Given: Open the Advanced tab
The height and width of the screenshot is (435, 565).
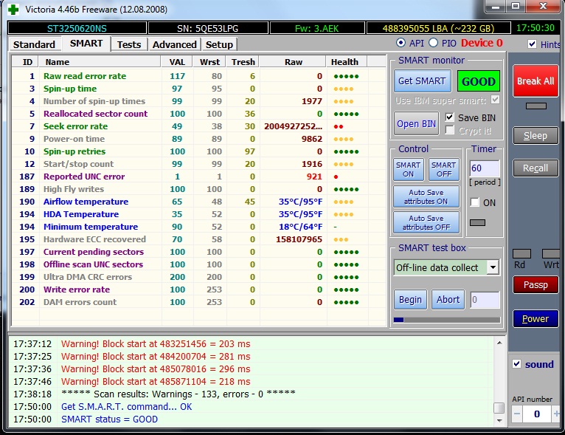Looking at the screenshot, I should coord(174,44).
